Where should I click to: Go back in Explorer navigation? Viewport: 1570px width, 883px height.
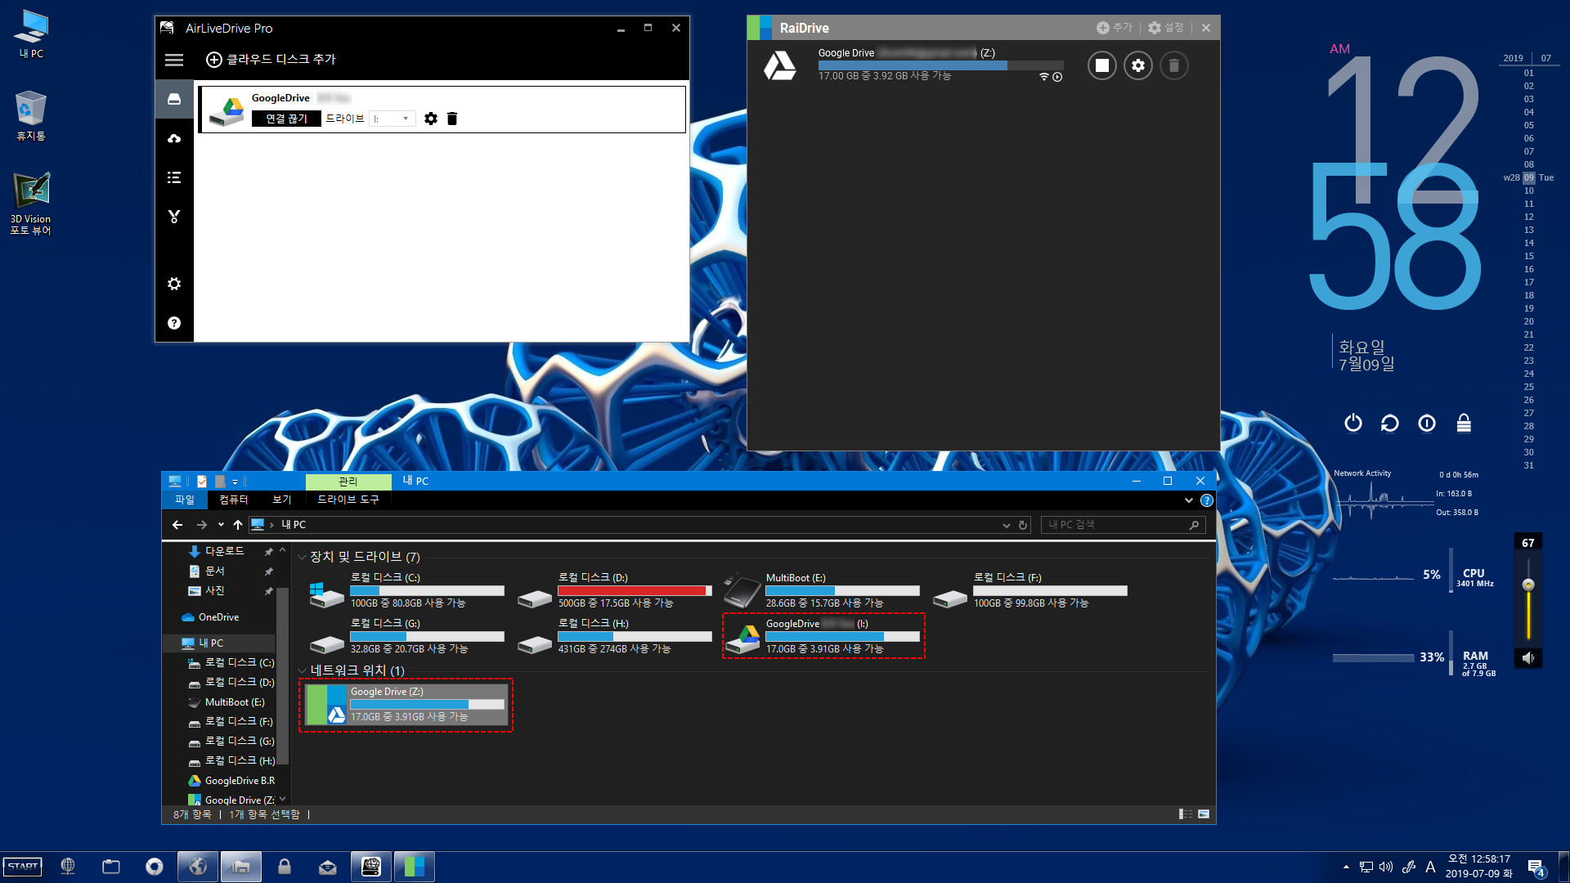click(x=177, y=525)
